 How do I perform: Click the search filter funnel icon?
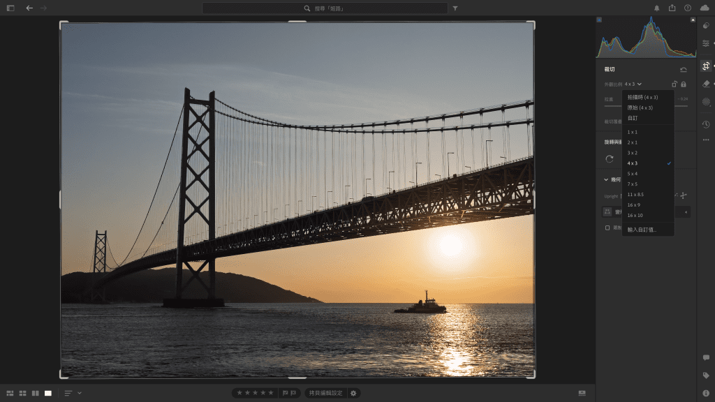455,8
